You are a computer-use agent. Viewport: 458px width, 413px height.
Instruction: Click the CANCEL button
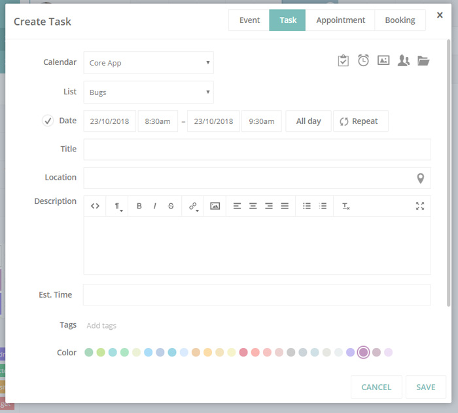coord(376,387)
